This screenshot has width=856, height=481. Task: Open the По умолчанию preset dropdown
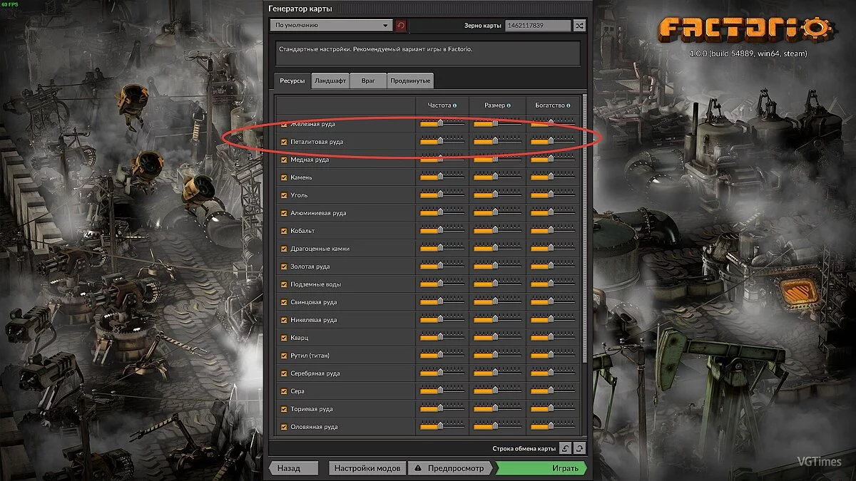[331, 26]
